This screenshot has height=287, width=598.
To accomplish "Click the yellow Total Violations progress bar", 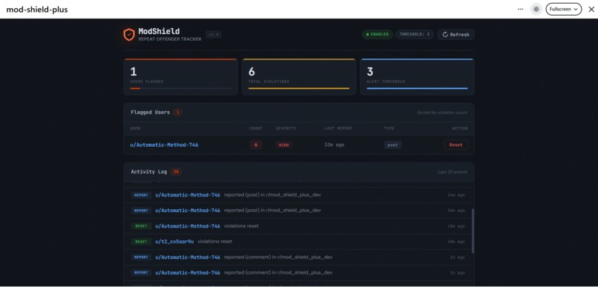I will 298,88.
